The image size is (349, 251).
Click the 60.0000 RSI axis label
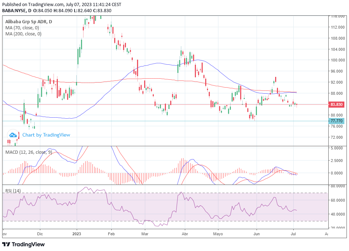[x=338, y=200]
